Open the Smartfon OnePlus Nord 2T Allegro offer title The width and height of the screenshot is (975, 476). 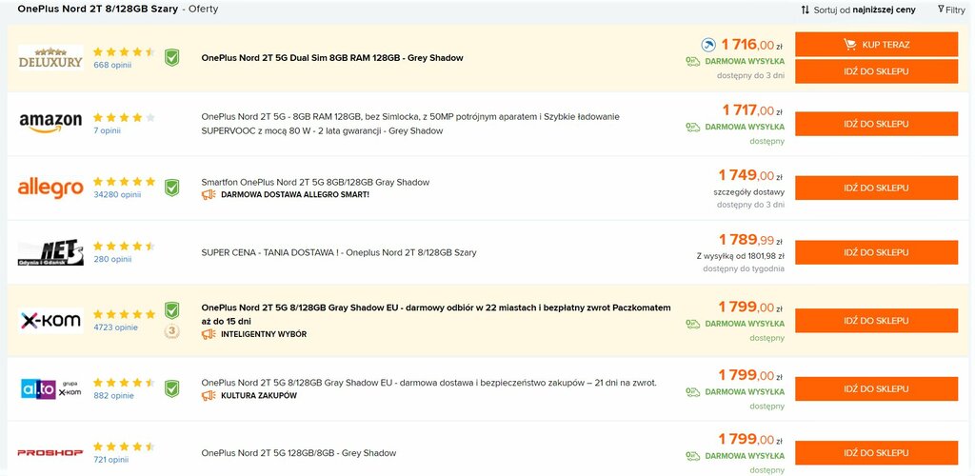[315, 182]
